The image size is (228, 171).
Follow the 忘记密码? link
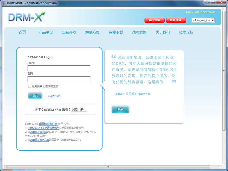[x=54, y=96]
